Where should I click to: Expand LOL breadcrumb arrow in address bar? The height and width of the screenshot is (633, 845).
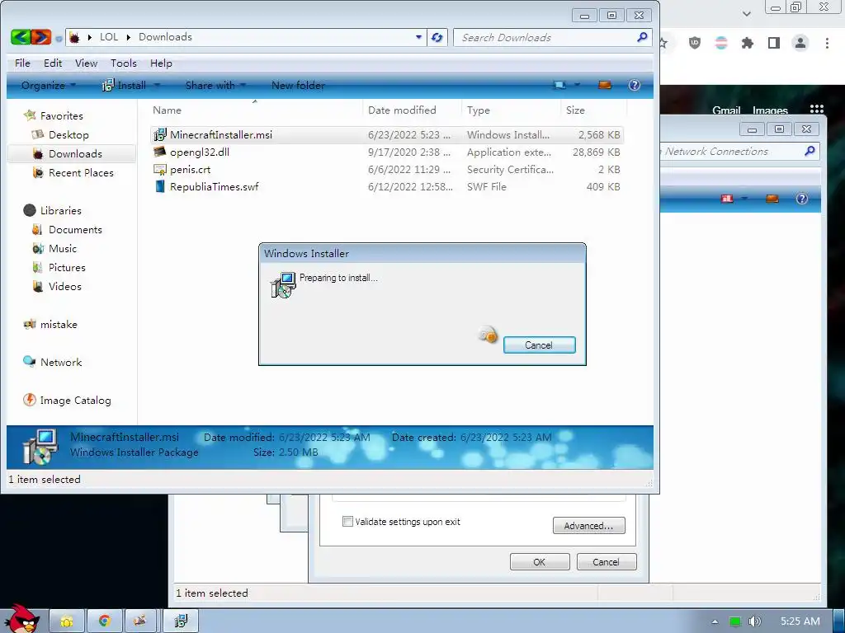(x=128, y=37)
